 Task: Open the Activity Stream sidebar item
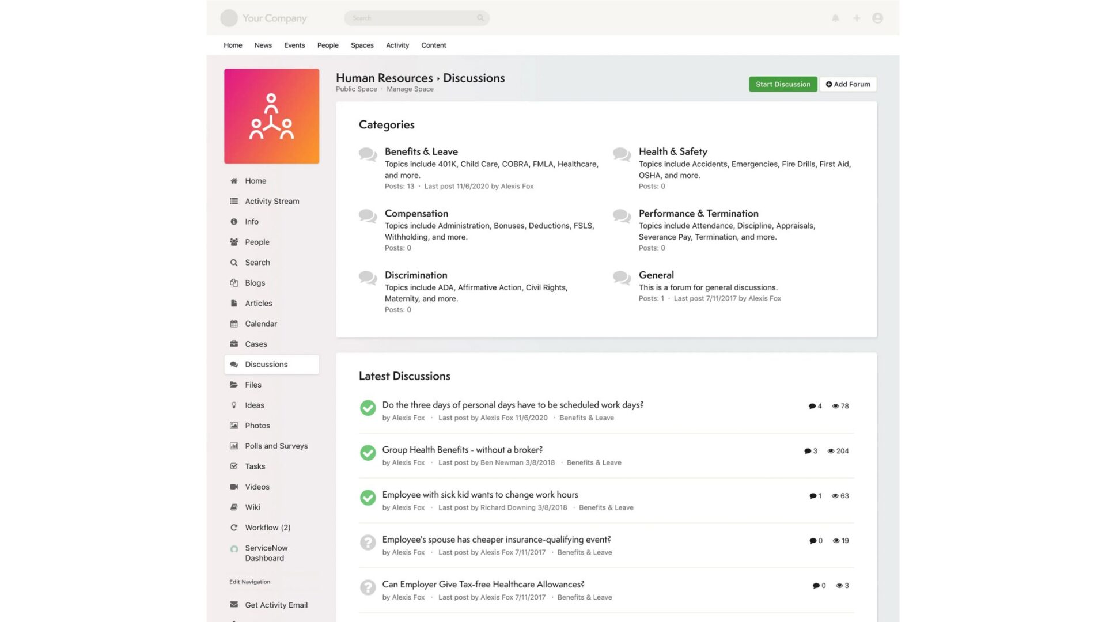[272, 201]
